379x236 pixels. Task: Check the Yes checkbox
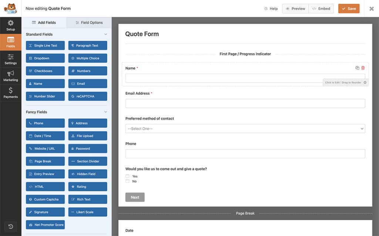tap(127, 176)
